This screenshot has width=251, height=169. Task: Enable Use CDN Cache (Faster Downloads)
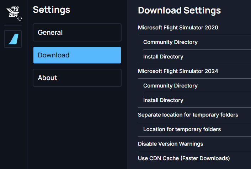pos(183,158)
